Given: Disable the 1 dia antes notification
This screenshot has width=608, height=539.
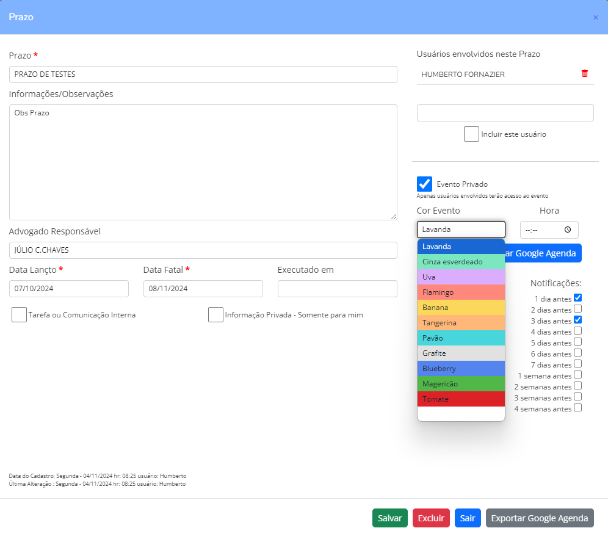Looking at the screenshot, I should (x=577, y=298).
